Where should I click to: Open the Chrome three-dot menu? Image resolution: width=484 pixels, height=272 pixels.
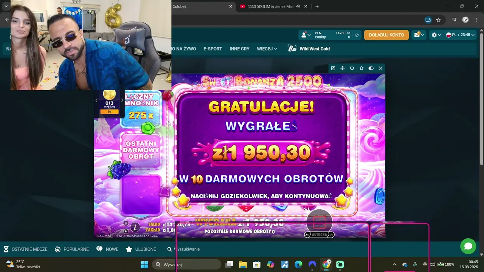click(x=476, y=20)
